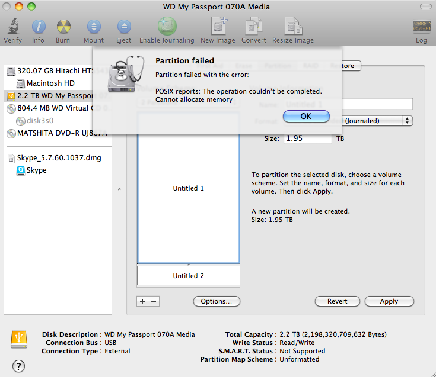Click the Convert toolbar icon
Viewport: 436px width, 377px height.
(254, 26)
